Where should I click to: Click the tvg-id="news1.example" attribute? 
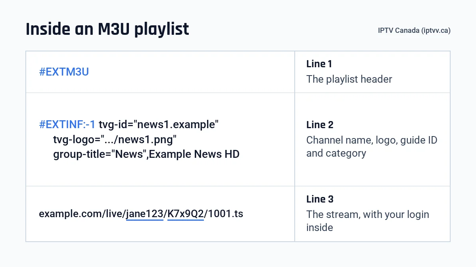click(x=159, y=125)
